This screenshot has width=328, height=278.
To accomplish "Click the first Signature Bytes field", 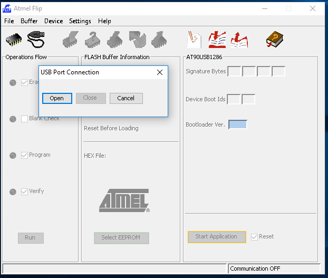I will (234, 71).
